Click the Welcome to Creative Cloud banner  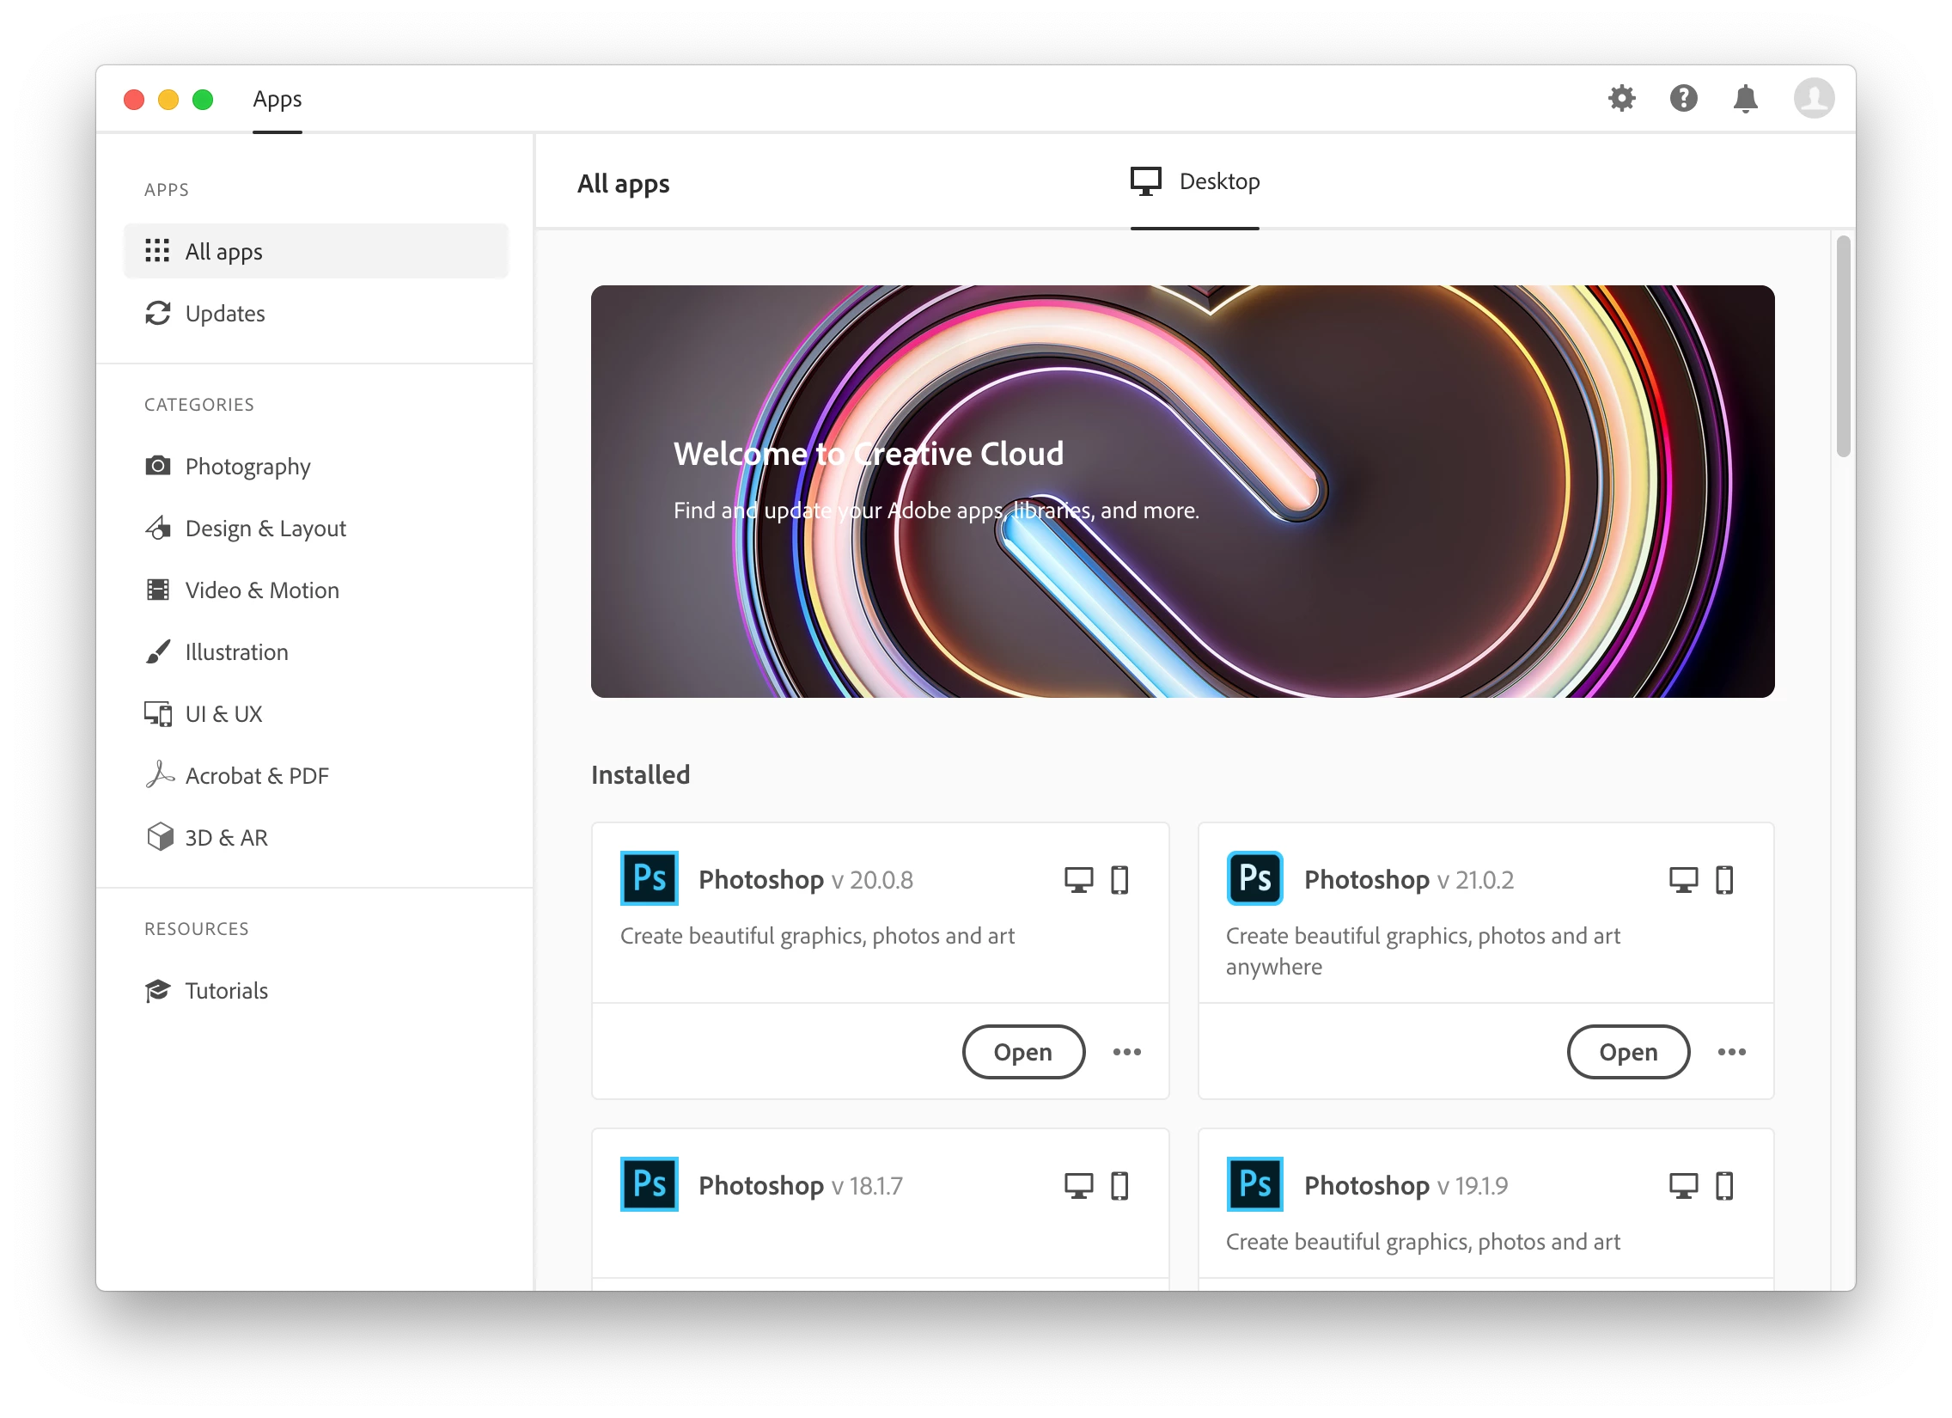1181,491
